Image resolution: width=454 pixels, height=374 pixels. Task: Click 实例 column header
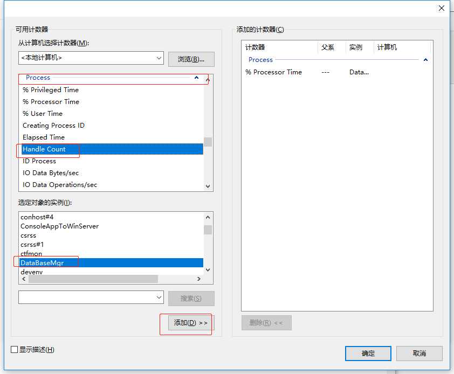(x=360, y=47)
